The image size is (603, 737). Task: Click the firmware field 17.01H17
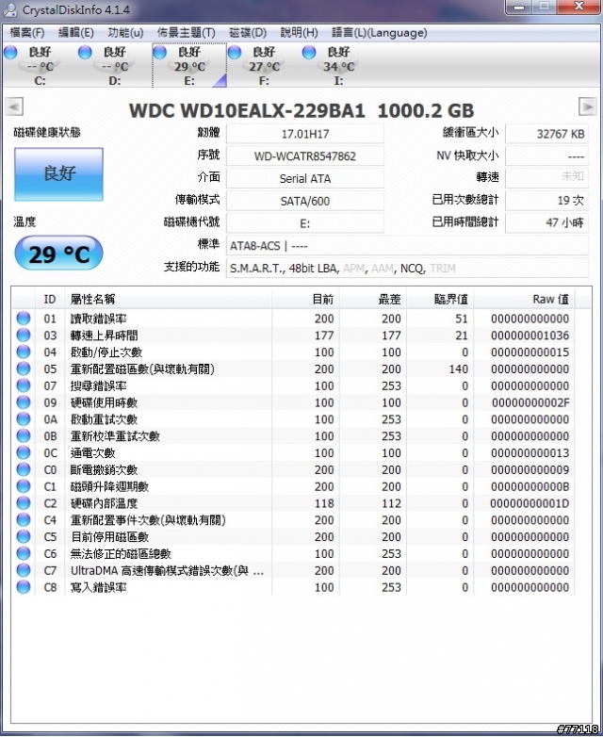pyautogui.click(x=305, y=134)
